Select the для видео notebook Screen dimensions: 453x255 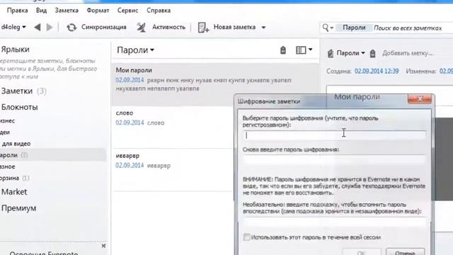pyautogui.click(x=16, y=144)
